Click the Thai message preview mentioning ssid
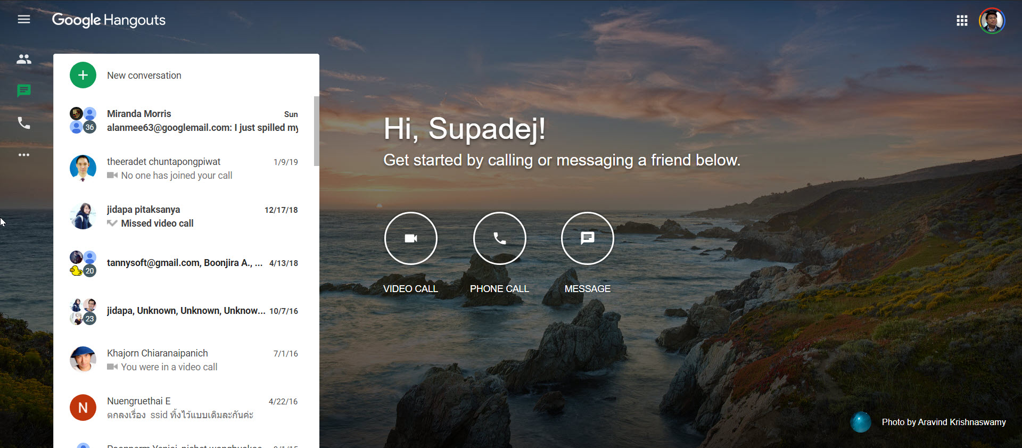1022x448 pixels. pyautogui.click(x=180, y=415)
